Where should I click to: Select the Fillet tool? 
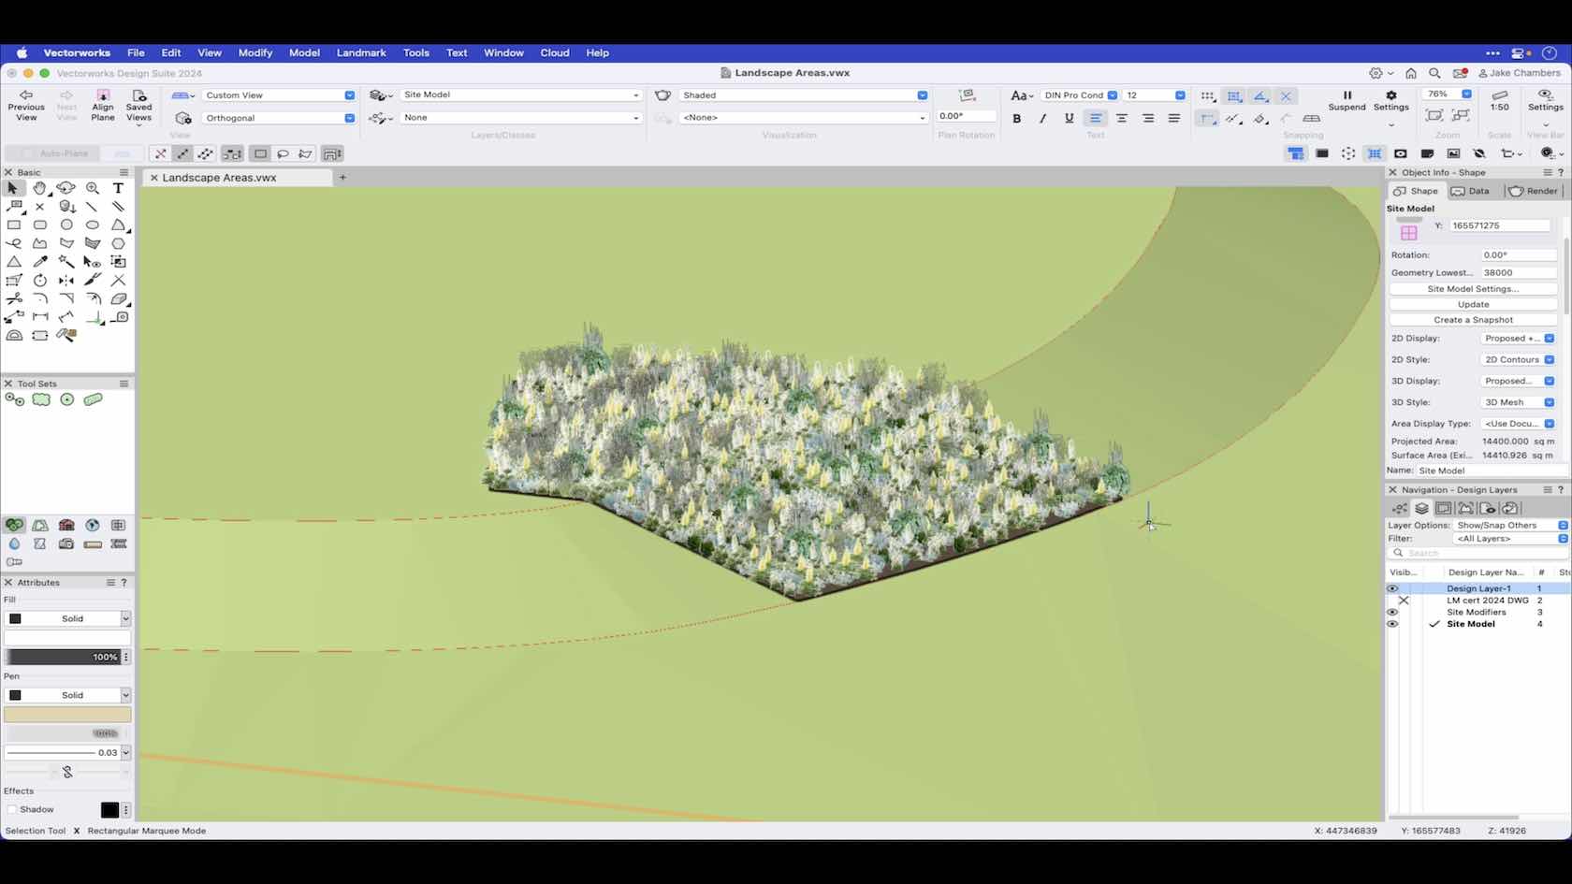pos(39,298)
